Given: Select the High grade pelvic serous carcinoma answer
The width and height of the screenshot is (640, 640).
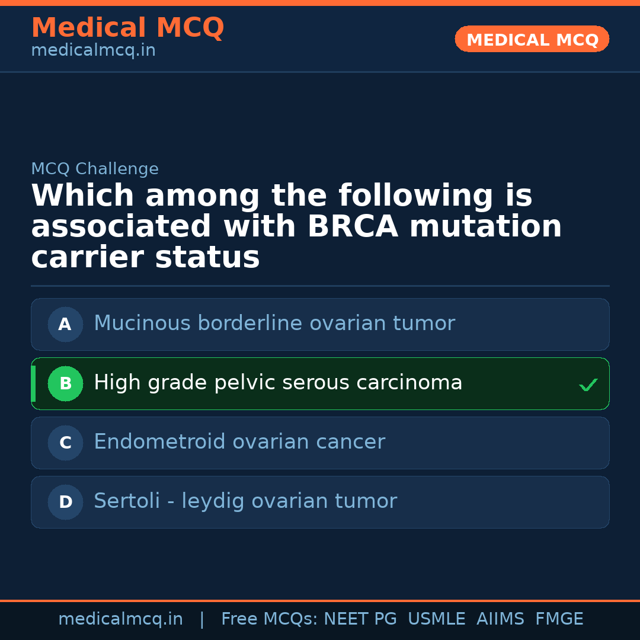Looking at the screenshot, I should [x=278, y=383].
